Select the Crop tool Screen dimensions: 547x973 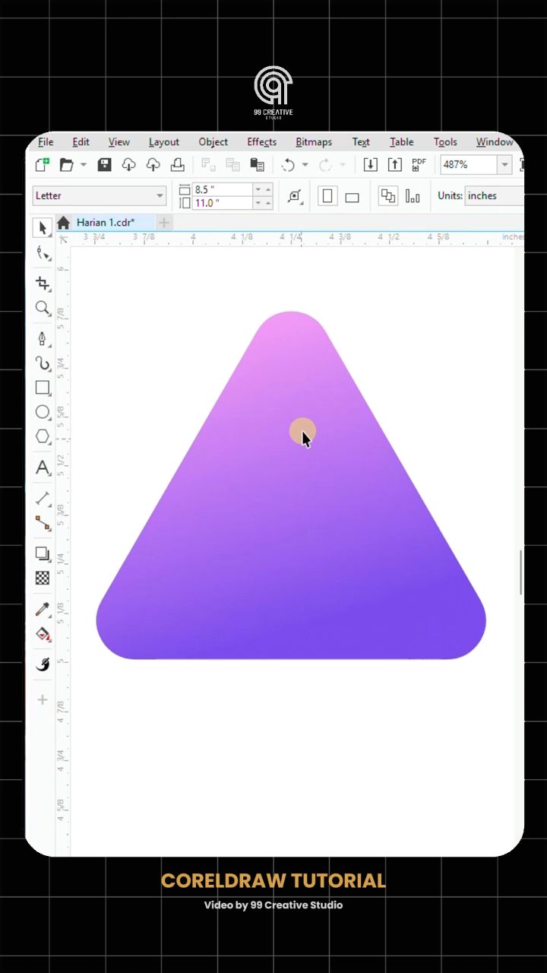(x=43, y=284)
